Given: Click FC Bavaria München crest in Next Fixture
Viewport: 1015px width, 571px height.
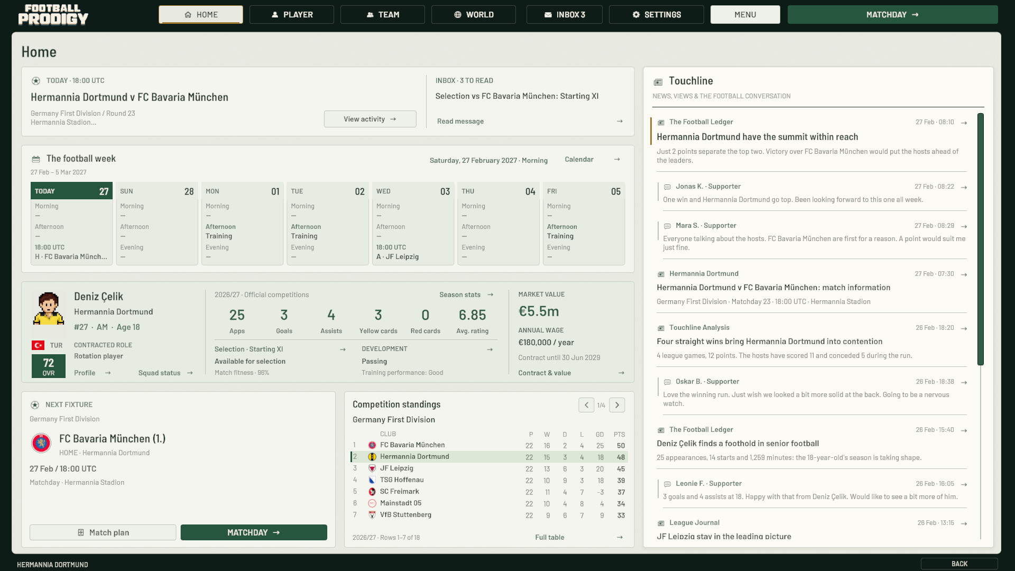Looking at the screenshot, I should [41, 443].
